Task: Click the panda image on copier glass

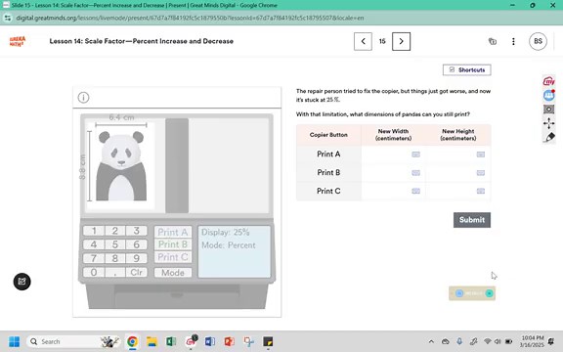Action: (121, 165)
